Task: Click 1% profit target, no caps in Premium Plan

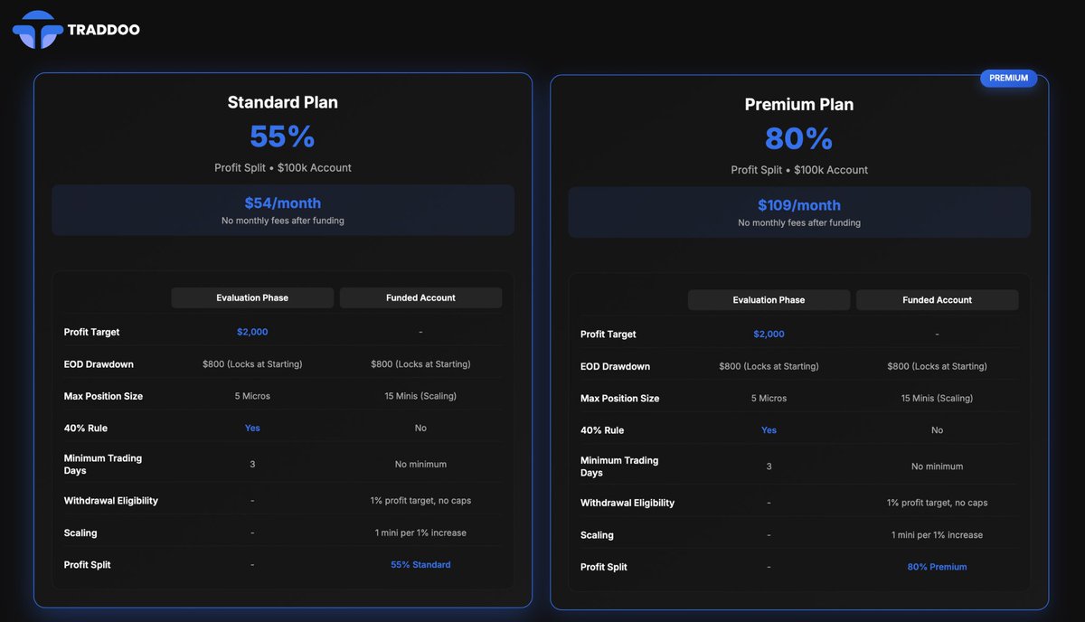Action: pyautogui.click(x=937, y=503)
